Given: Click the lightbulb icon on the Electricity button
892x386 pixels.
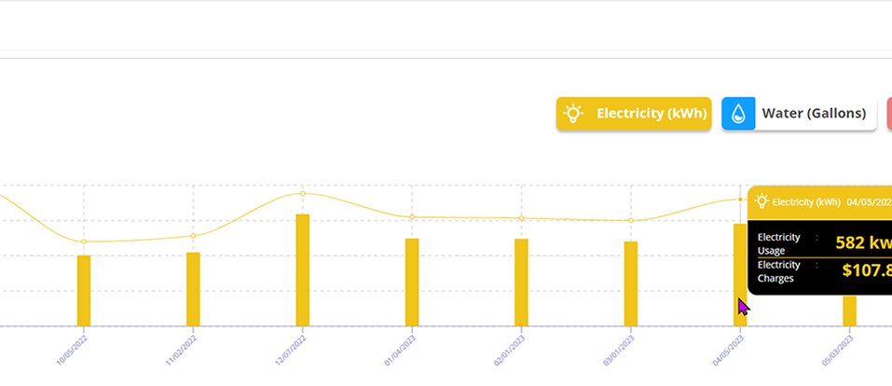Looking at the screenshot, I should tap(573, 114).
